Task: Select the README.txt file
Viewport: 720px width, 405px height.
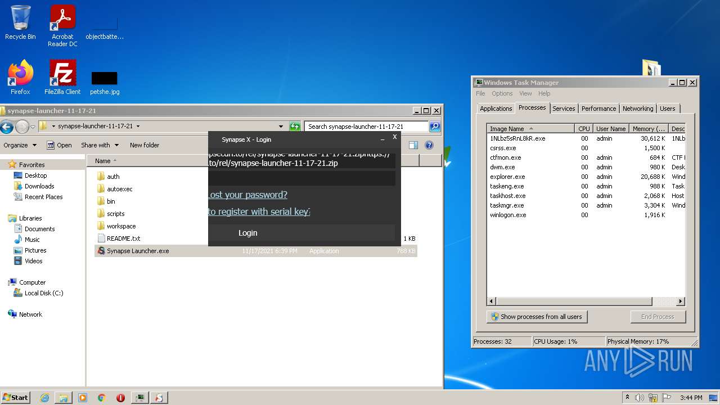Action: pyautogui.click(x=123, y=238)
